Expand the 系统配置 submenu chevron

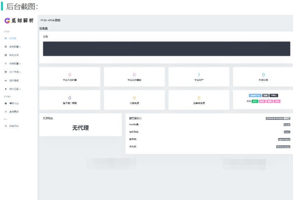(x=20, y=47)
